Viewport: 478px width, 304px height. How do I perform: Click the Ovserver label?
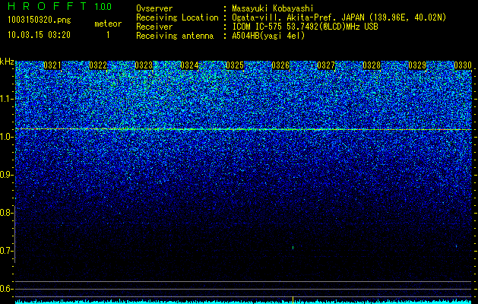pyautogui.click(x=154, y=8)
